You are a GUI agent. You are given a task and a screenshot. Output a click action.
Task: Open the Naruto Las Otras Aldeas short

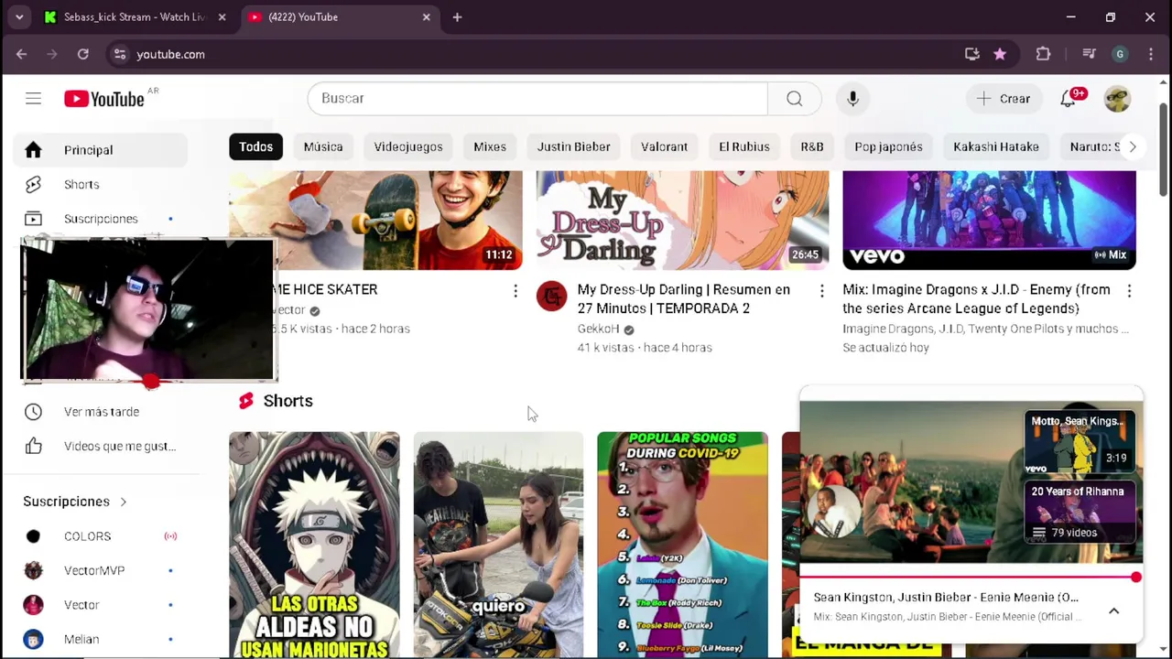(x=314, y=545)
